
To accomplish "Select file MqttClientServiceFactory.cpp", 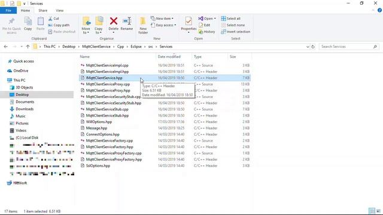I will pyautogui.click(x=109, y=141).
